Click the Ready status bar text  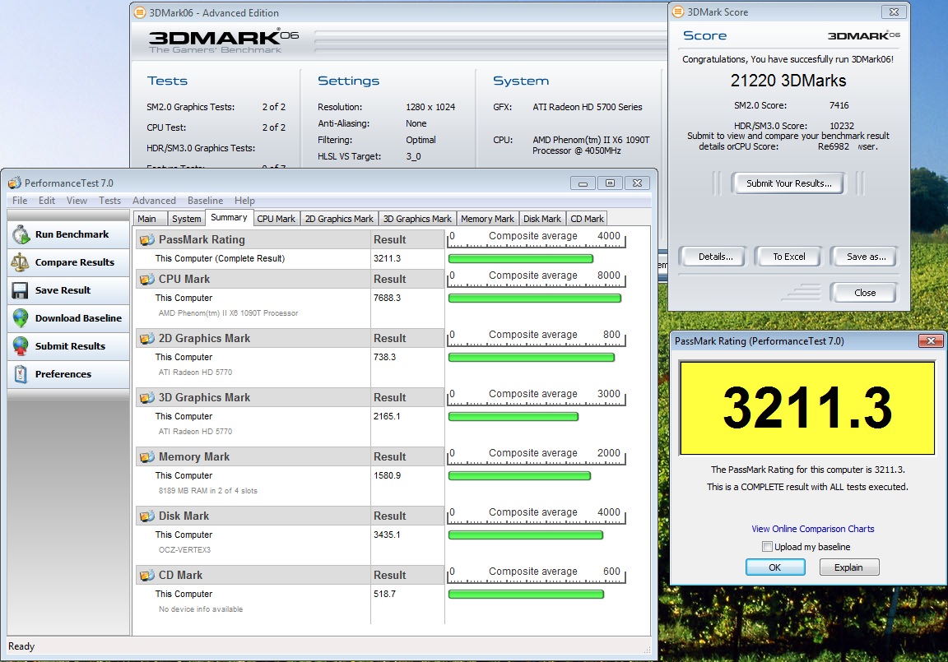[21, 646]
